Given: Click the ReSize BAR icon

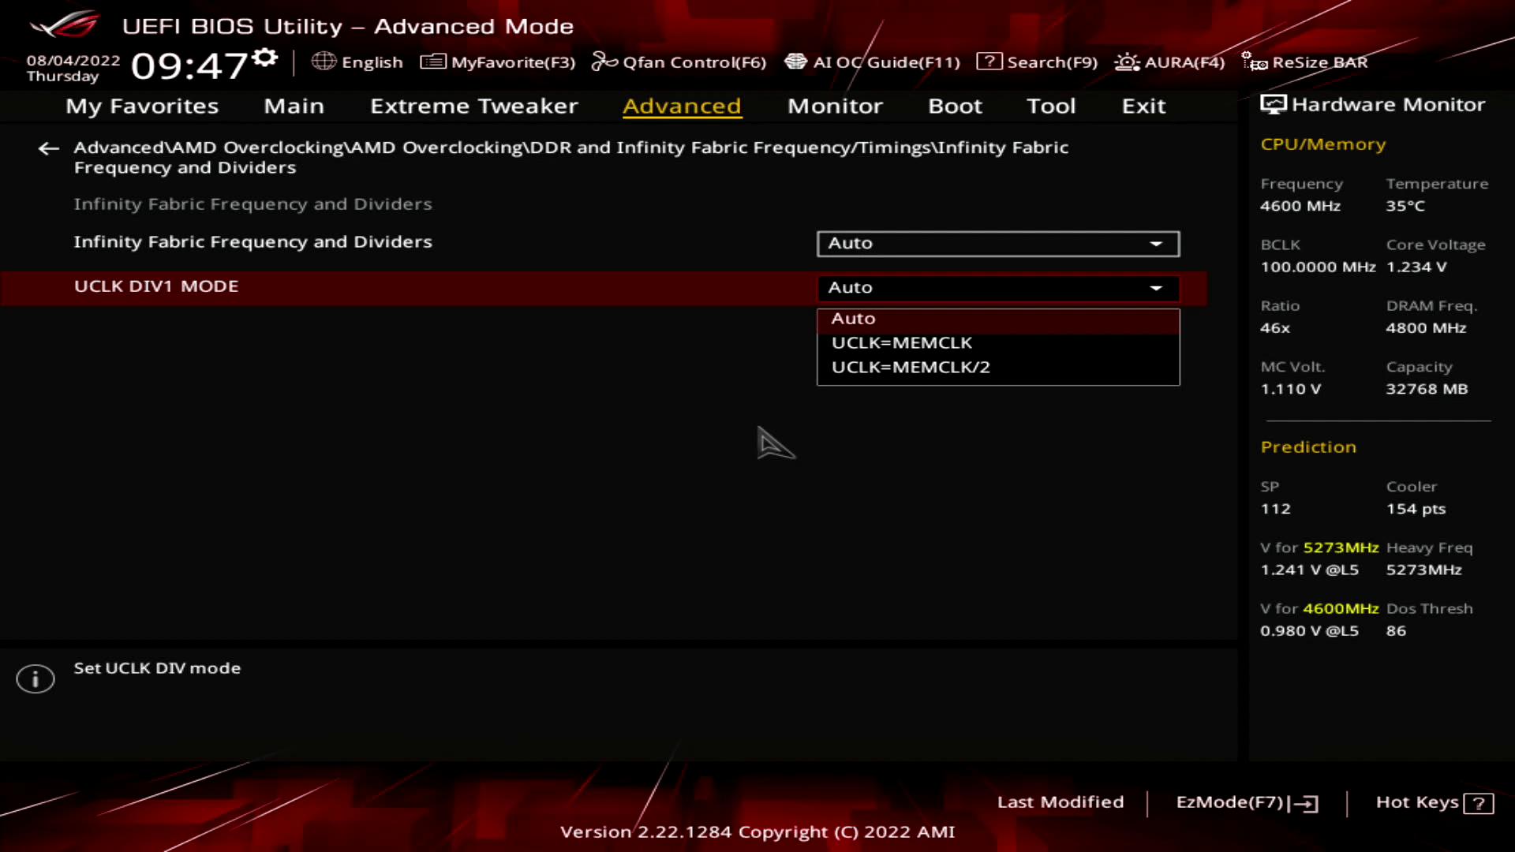Looking at the screenshot, I should coord(1254,62).
